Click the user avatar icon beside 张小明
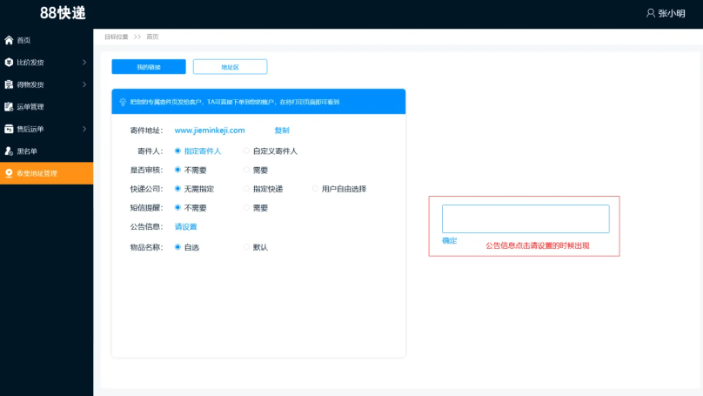The width and height of the screenshot is (703, 396). click(x=650, y=13)
